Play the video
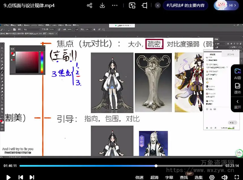The height and width of the screenshot is (180, 243). [8, 177]
